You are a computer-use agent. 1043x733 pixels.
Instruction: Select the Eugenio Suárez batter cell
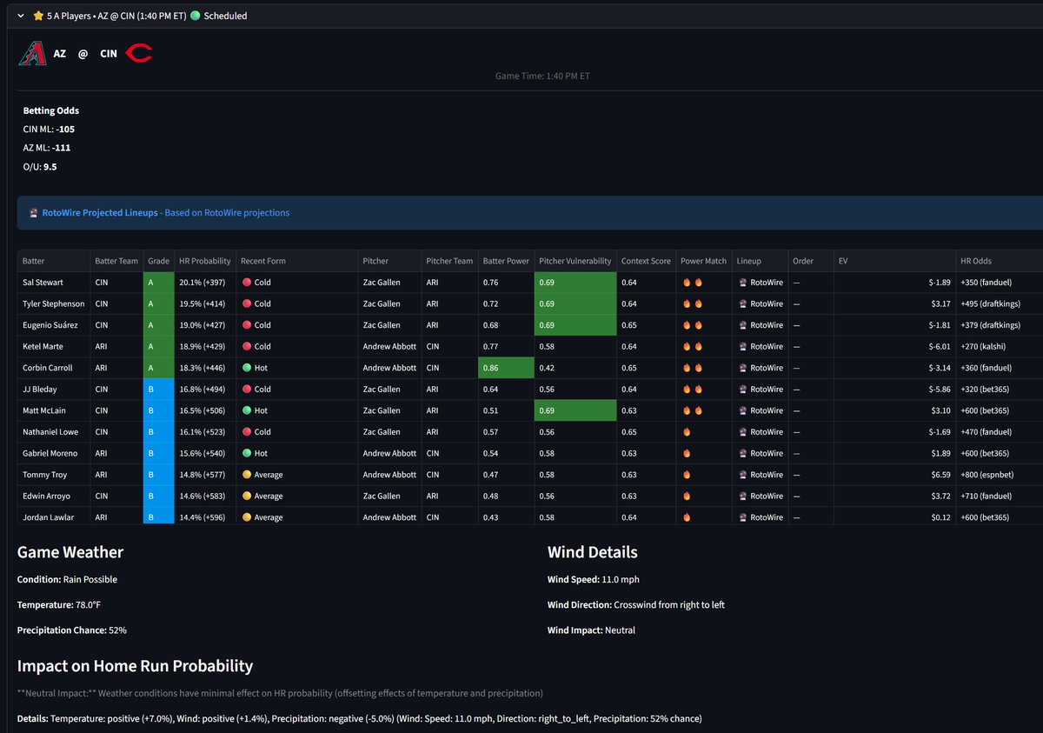(x=54, y=325)
